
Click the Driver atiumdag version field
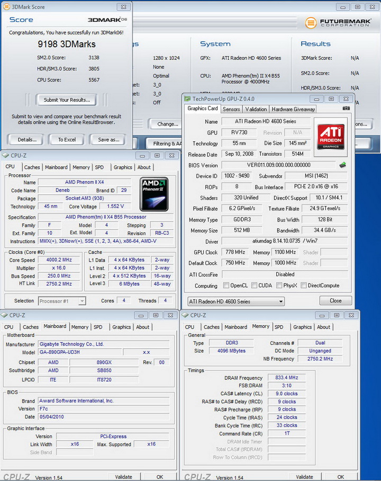pos(285,241)
